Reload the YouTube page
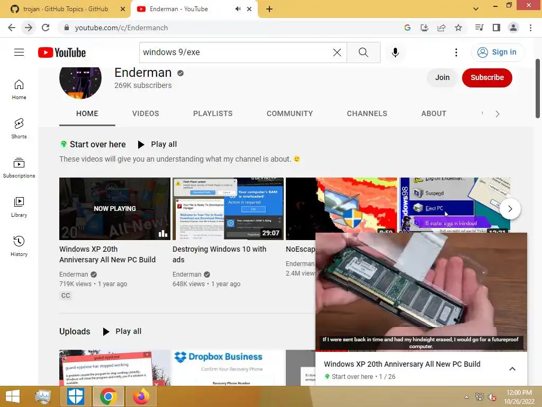The width and height of the screenshot is (542, 407). click(x=46, y=28)
